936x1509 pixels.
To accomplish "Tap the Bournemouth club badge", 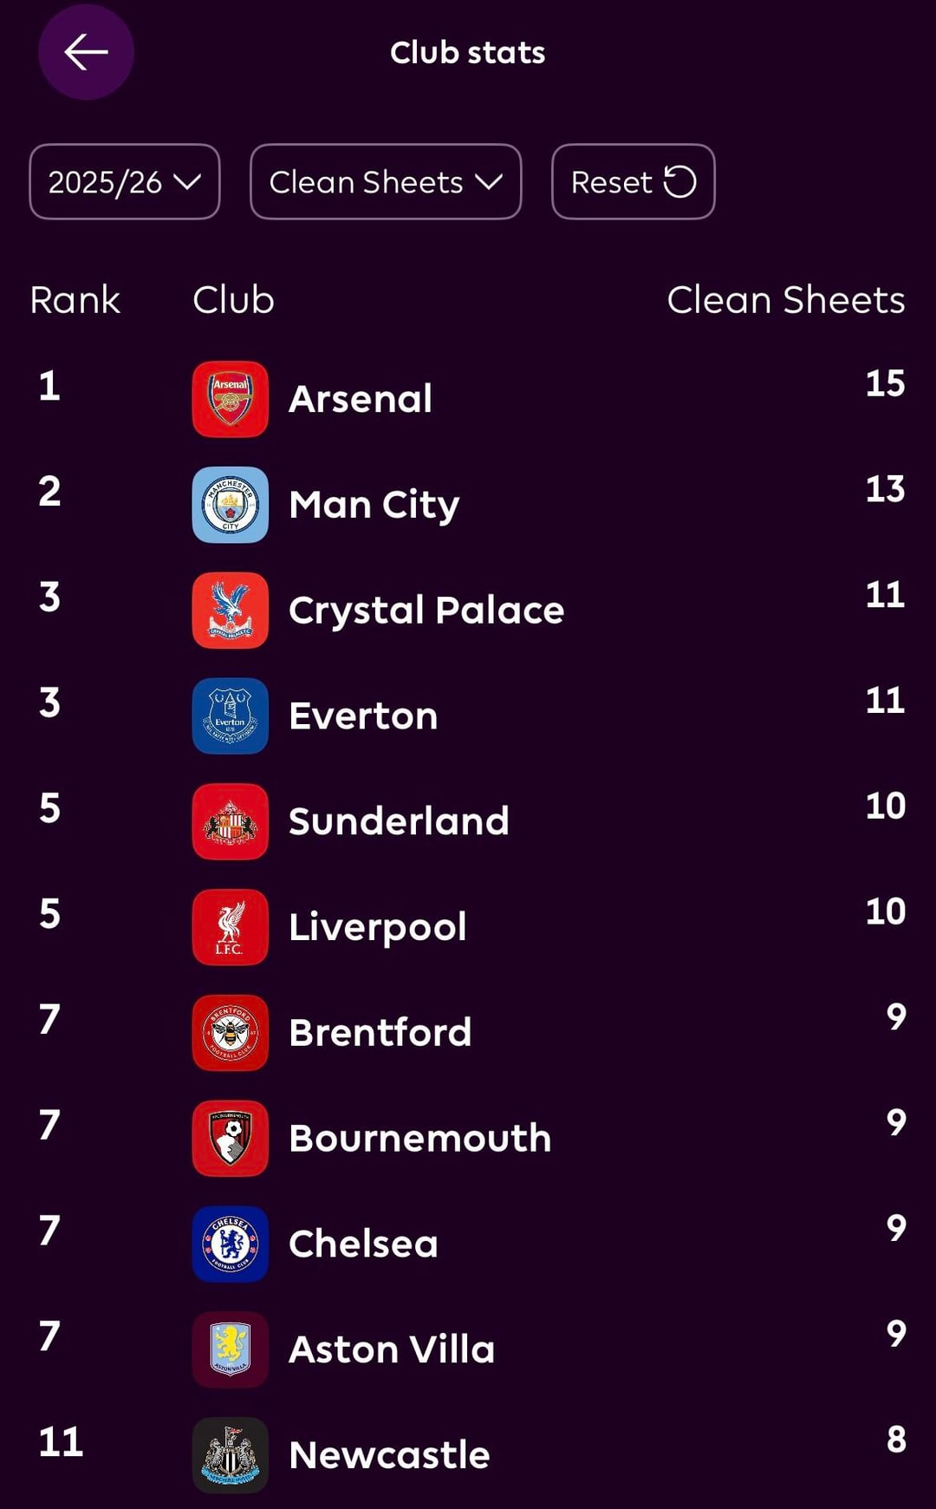I will (x=230, y=1139).
